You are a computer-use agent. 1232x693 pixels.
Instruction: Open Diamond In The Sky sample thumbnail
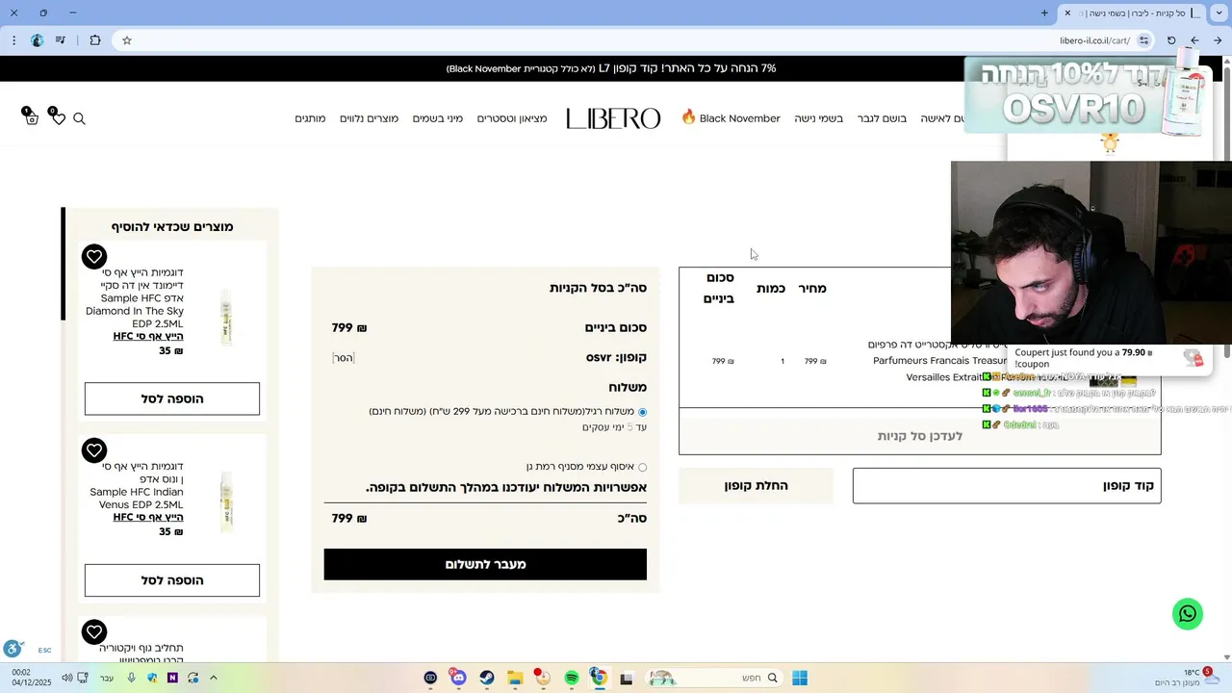click(225, 317)
